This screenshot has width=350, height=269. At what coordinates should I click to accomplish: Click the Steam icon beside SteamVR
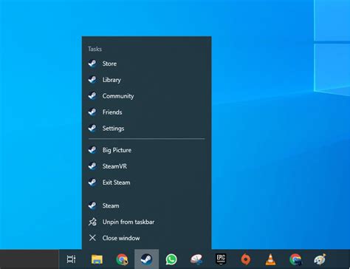point(92,166)
